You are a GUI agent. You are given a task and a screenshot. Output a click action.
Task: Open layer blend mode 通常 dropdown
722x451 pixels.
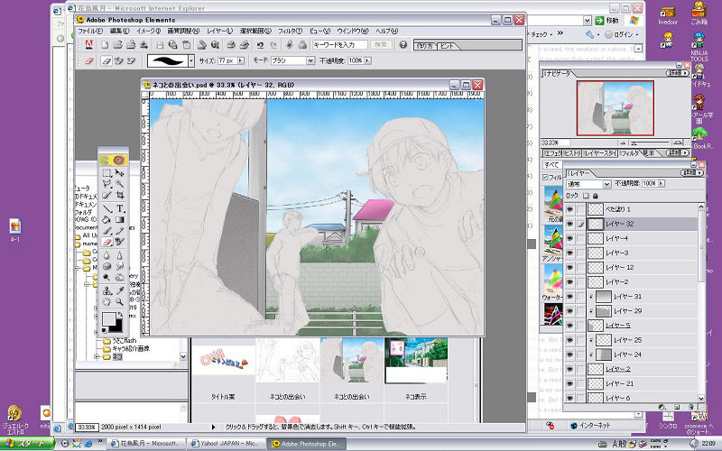coord(606,184)
